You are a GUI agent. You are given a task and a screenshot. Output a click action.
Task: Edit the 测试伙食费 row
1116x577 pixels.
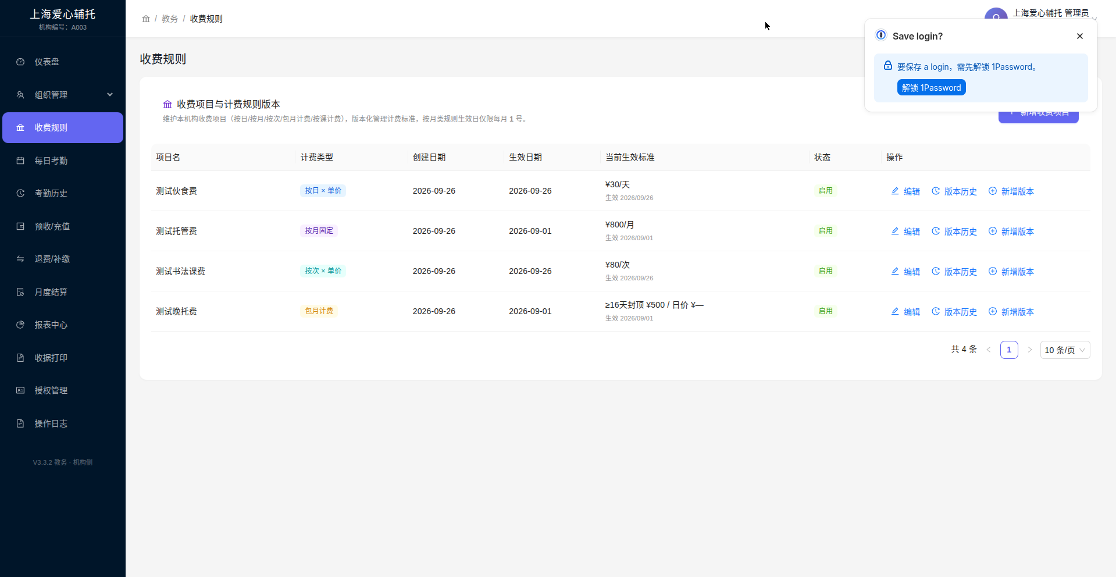[x=905, y=191]
